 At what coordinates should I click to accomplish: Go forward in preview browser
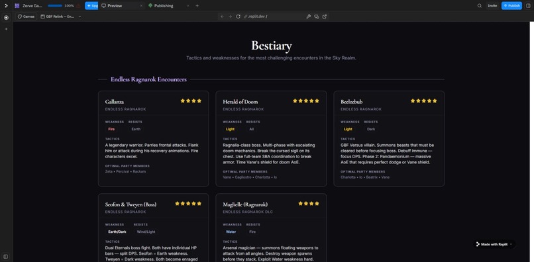tap(230, 17)
